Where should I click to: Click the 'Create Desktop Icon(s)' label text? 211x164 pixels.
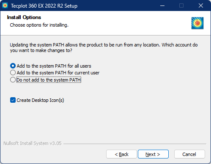pyautogui.click(x=40, y=100)
